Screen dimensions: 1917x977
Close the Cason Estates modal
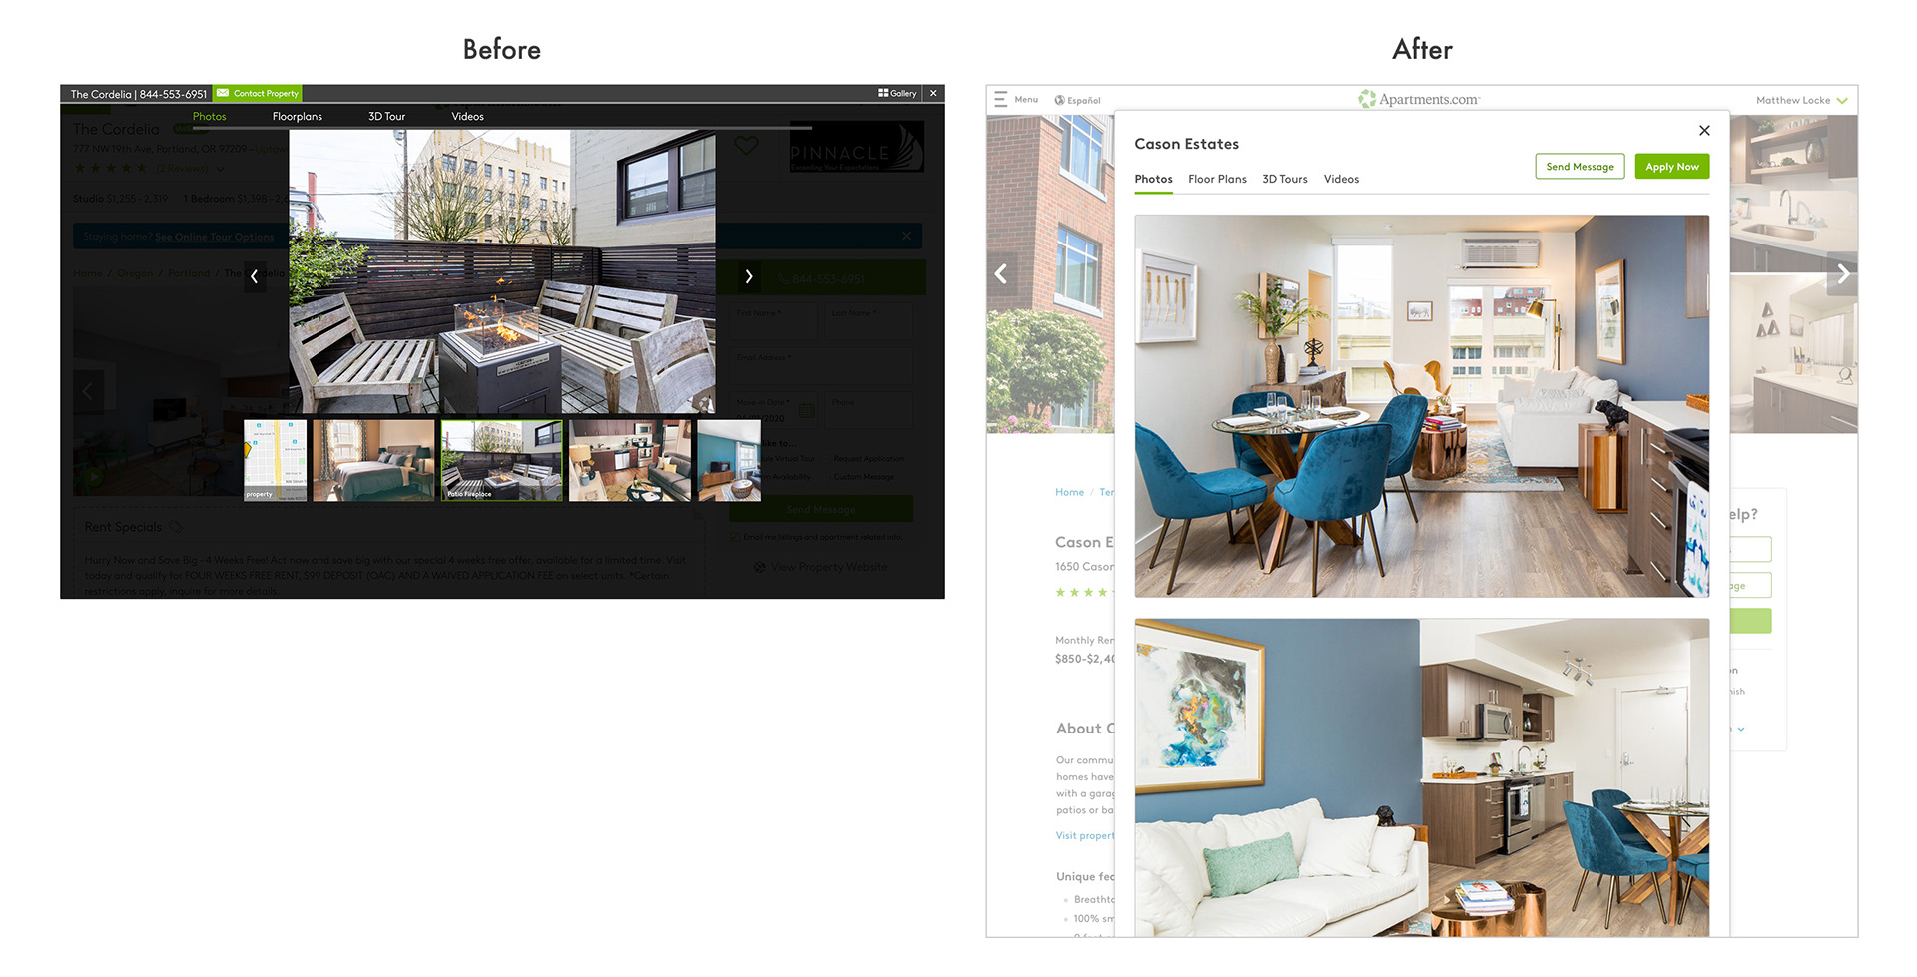pyautogui.click(x=1704, y=131)
